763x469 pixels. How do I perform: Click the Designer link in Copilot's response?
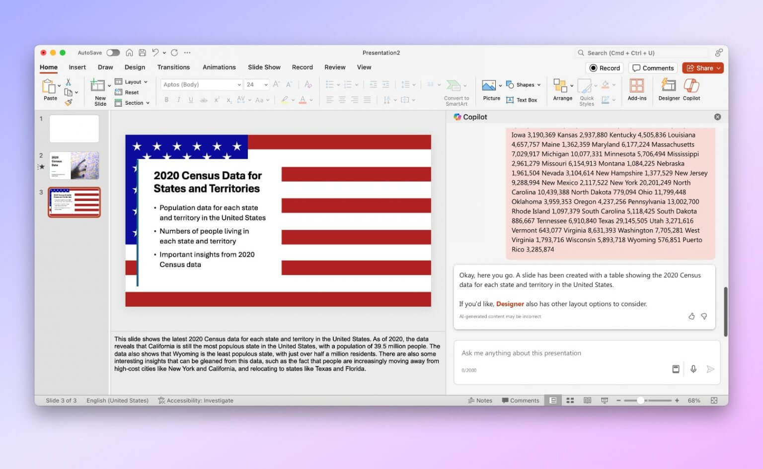pos(510,303)
